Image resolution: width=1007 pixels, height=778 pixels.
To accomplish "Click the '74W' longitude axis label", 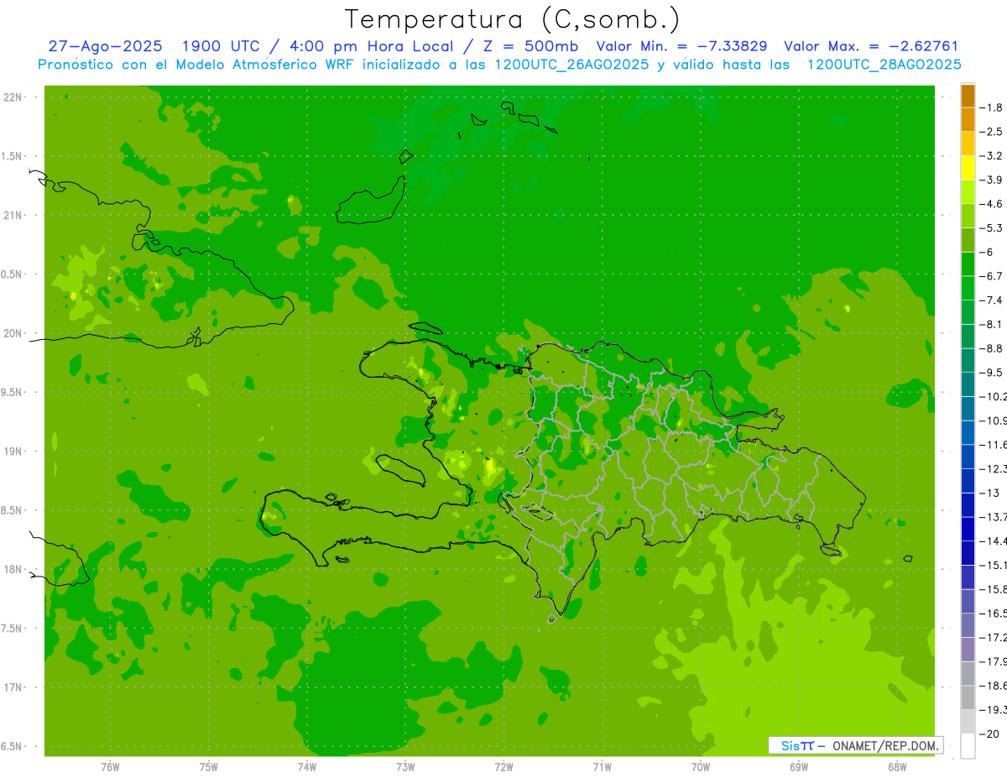I will click(x=307, y=767).
